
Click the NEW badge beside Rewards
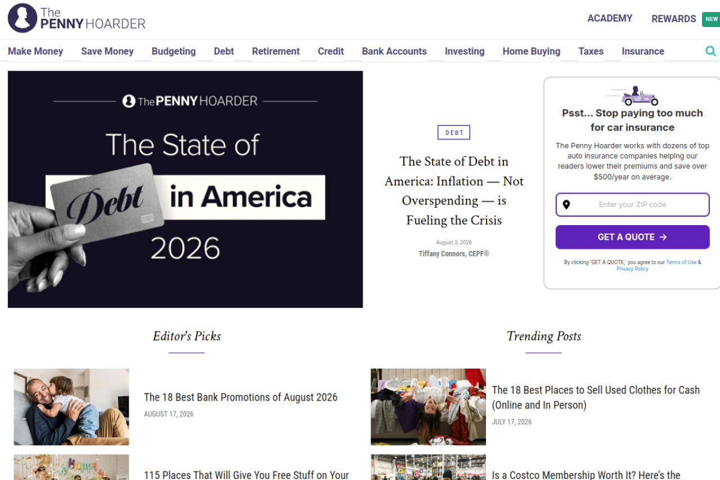click(712, 19)
